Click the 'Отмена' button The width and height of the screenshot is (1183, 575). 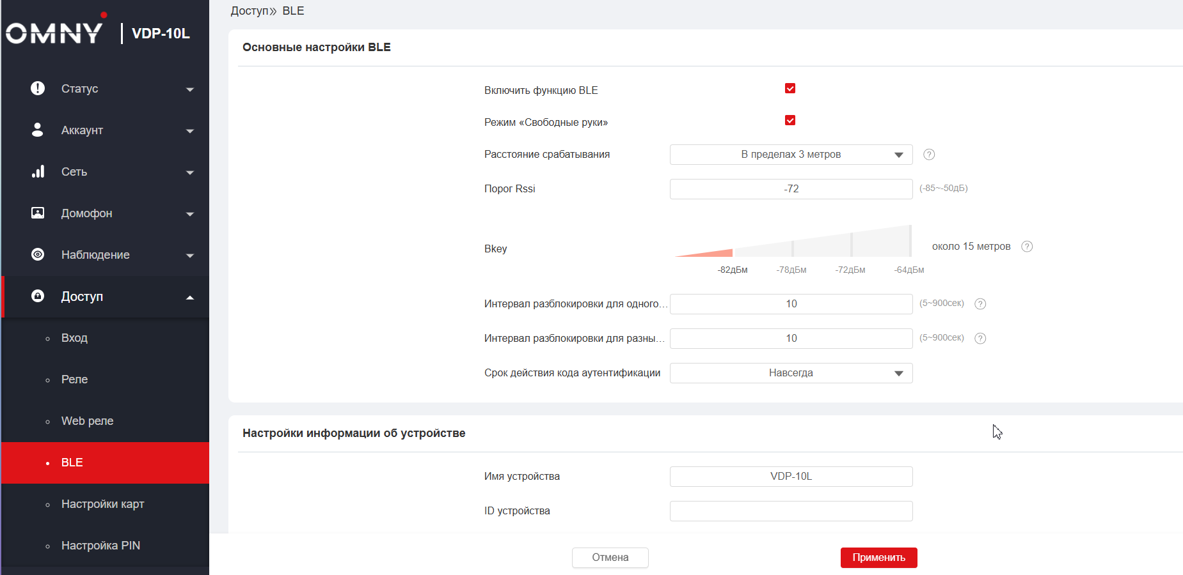(610, 558)
